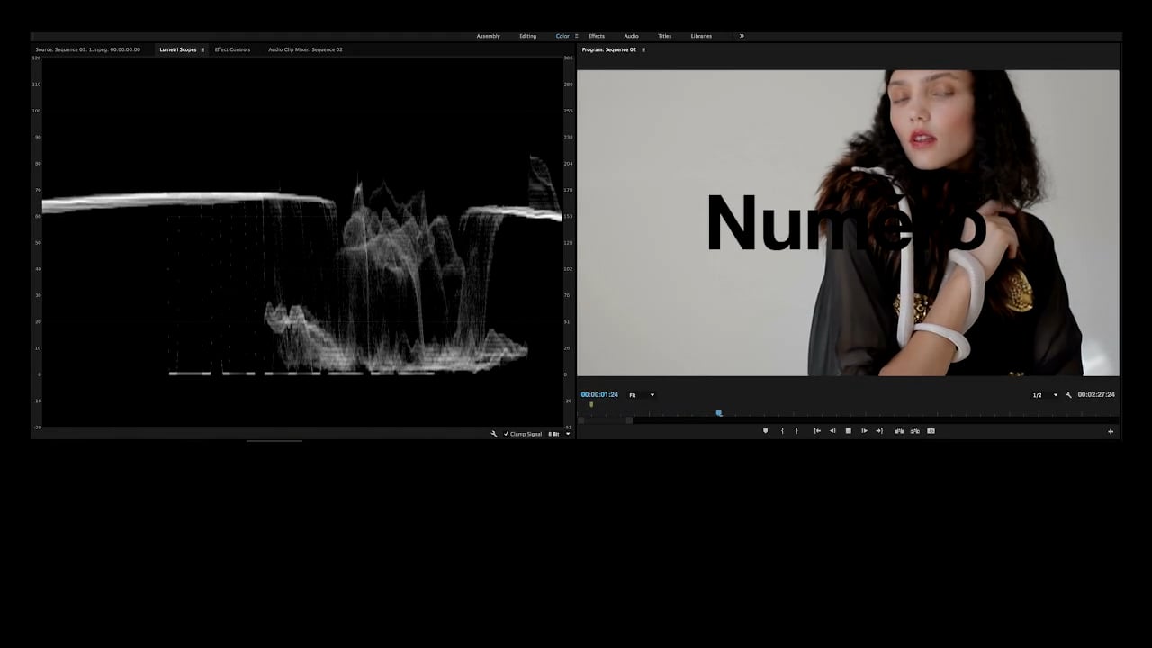The image size is (1152, 648).
Task: Export frame with the camera icon
Action: point(931,430)
